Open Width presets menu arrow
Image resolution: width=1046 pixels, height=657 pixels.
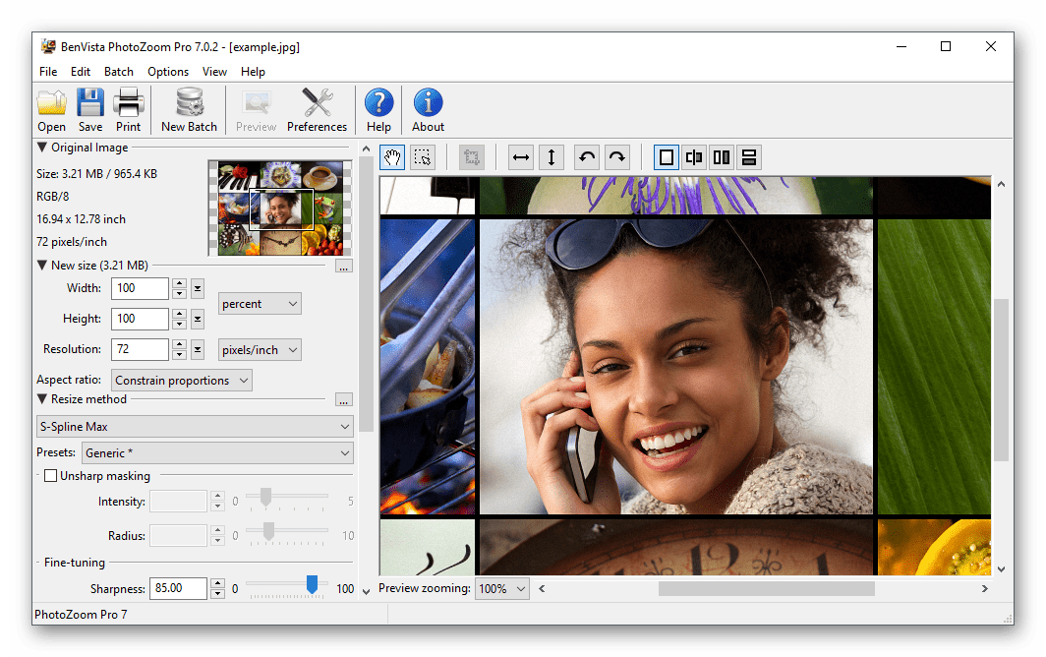198,289
